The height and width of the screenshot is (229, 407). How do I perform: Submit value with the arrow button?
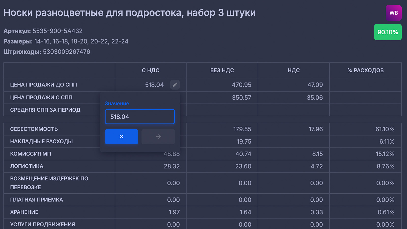coord(158,137)
